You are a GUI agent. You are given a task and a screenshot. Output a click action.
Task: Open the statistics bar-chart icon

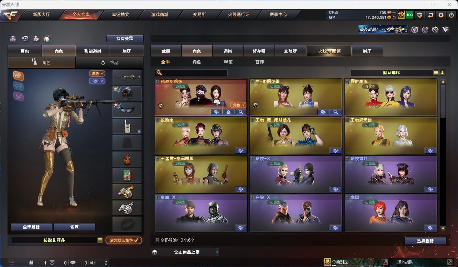pyautogui.click(x=13, y=39)
